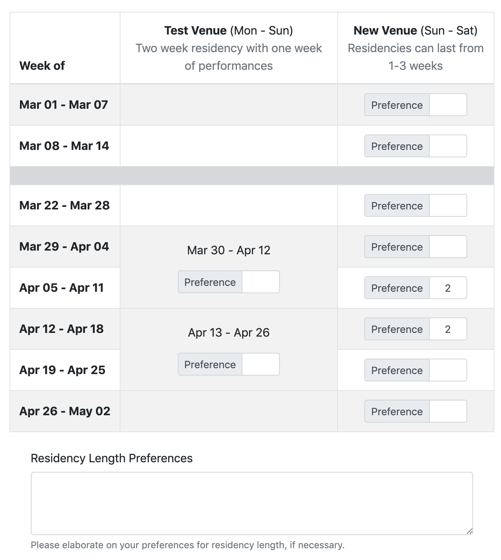Image resolution: width=501 pixels, height=560 pixels.
Task: Click Test Venue preference field for Apr 13 - Apr 26
Action: 261,364
